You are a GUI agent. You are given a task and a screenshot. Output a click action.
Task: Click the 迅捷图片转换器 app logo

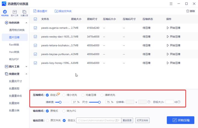(x=4, y=4)
